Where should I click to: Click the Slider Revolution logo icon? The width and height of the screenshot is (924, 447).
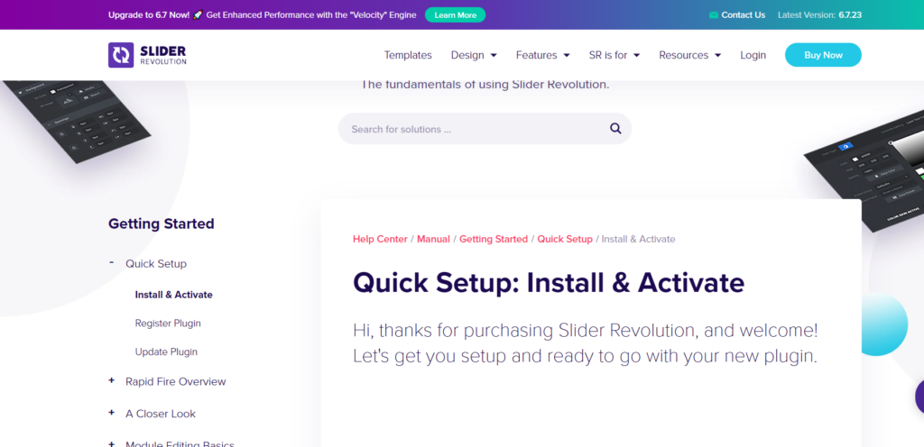121,55
